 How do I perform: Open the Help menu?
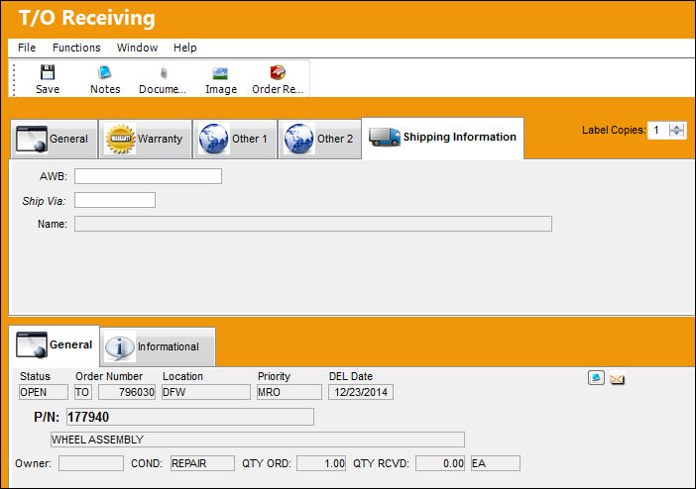click(x=185, y=48)
